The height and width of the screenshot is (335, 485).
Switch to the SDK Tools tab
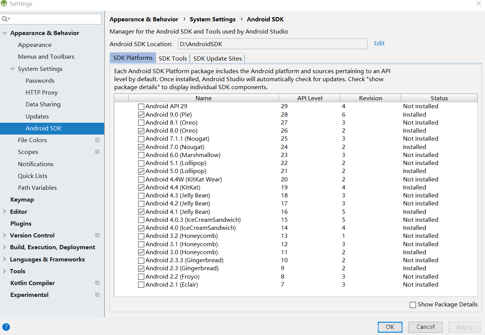[173, 58]
